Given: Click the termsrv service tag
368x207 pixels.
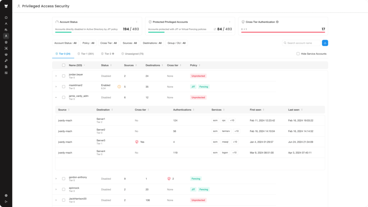Looking at the screenshot, I should [x=226, y=131].
